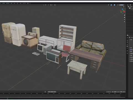
Task: Open the World properties tab
Action: pos(127,48)
